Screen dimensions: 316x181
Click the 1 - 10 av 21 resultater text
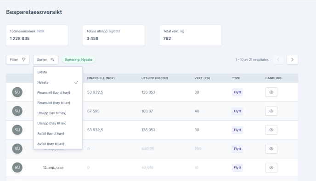252,59
